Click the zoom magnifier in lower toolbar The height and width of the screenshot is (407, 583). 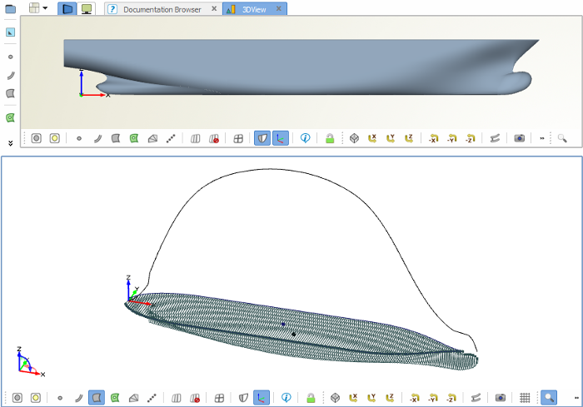click(549, 398)
